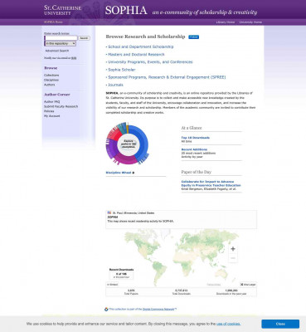Click Downloads in the past year statistic
This screenshot has width=306, height=332.
[231, 292]
